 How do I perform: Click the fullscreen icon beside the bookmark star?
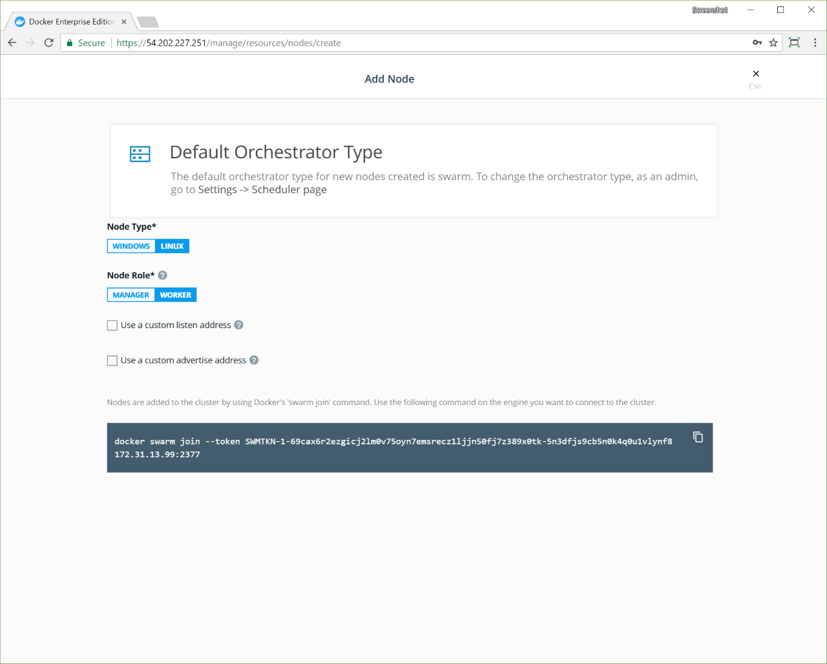click(x=793, y=43)
